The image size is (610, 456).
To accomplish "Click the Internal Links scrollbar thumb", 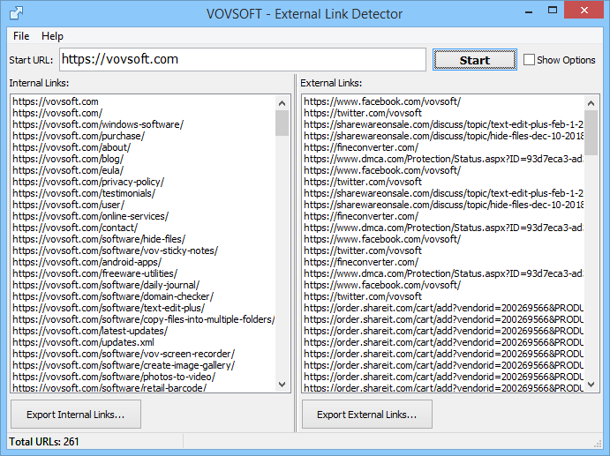I will (282, 123).
